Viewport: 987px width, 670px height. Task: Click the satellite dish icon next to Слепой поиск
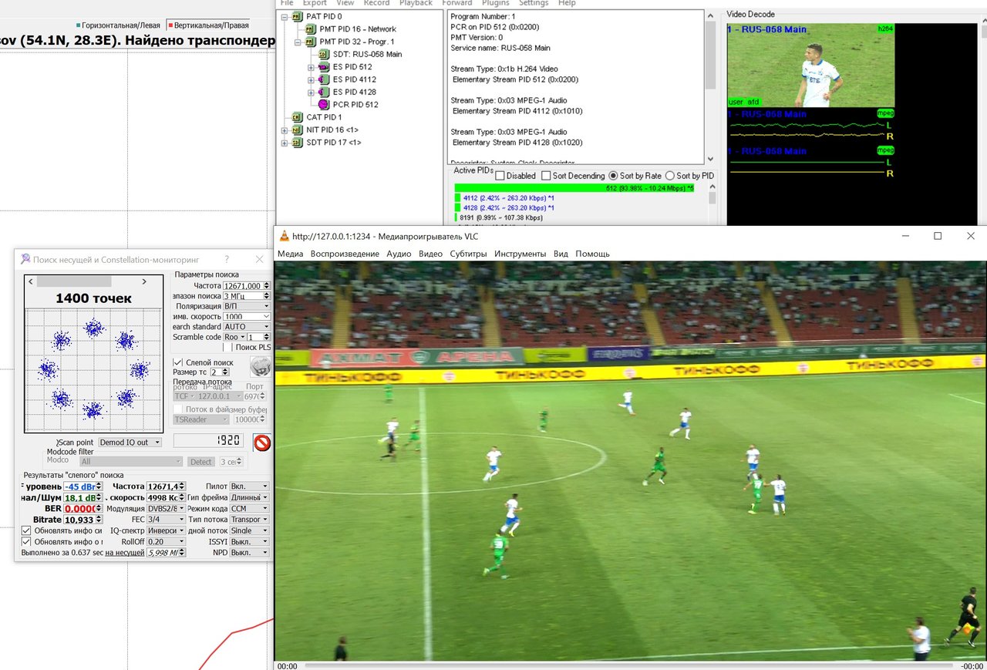click(261, 367)
